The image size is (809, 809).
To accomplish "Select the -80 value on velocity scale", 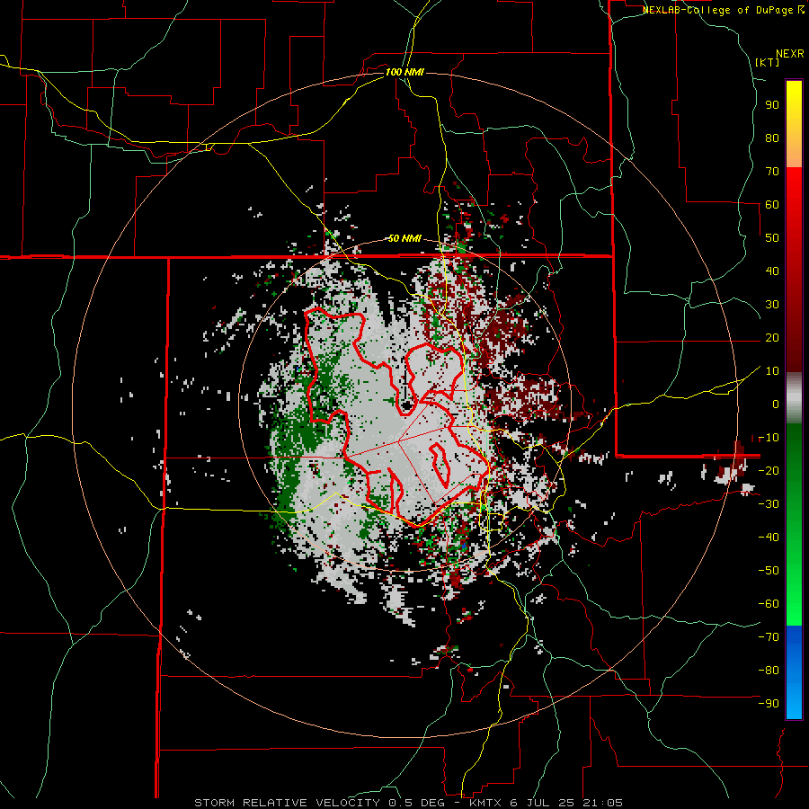I will coord(769,671).
